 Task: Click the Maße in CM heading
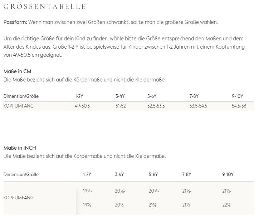17,71
